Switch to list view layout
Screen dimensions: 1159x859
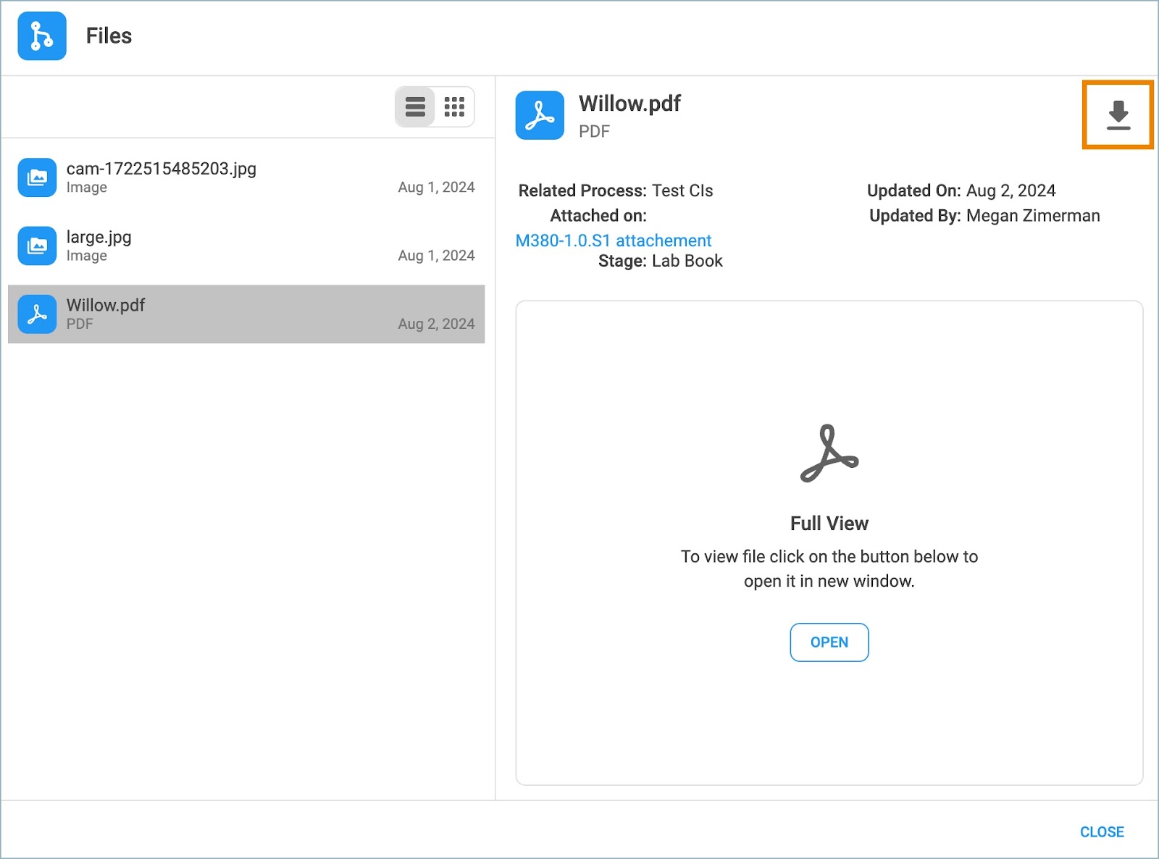coord(415,107)
